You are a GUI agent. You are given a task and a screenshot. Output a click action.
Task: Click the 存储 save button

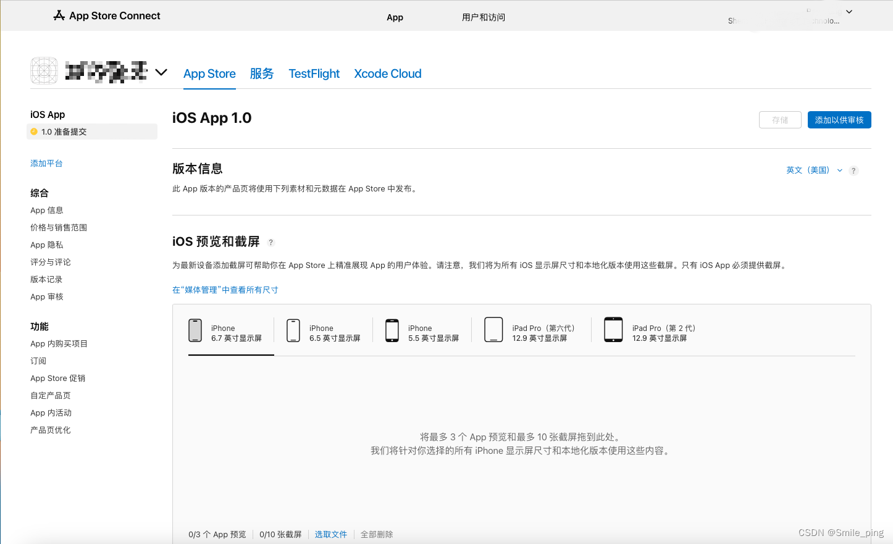click(780, 120)
